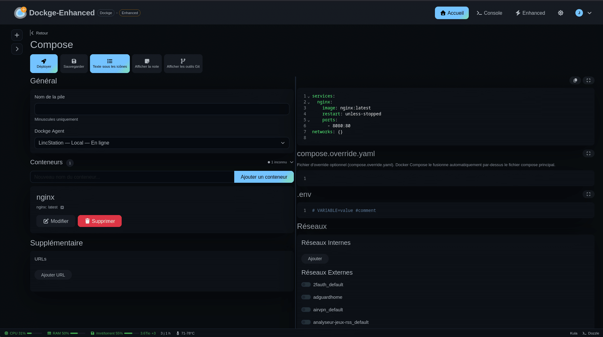The width and height of the screenshot is (603, 337).
Task: Click the plus button in the left sidebar
Action: [17, 35]
